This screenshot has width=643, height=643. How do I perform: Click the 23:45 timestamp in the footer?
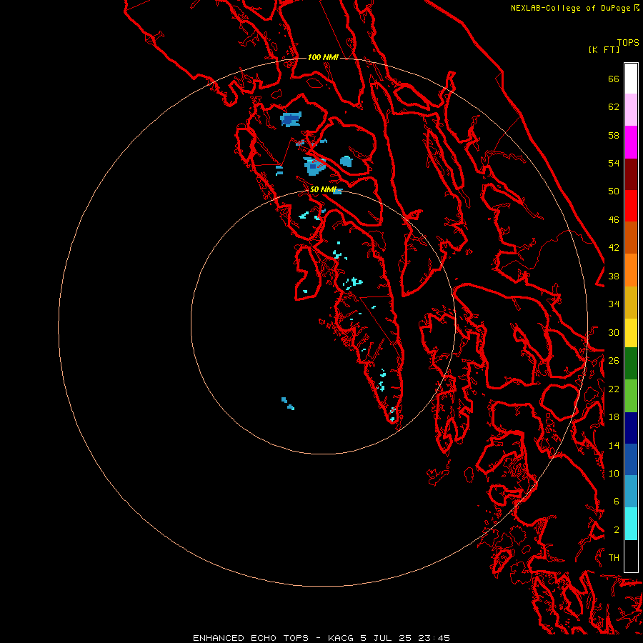tap(434, 638)
